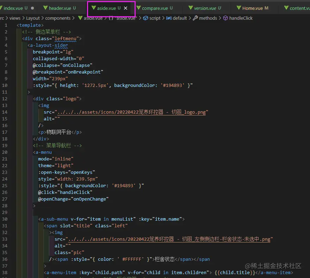Close the aside.vue tab
Image resolution: width=310 pixels, height=278 pixels.
(125, 8)
